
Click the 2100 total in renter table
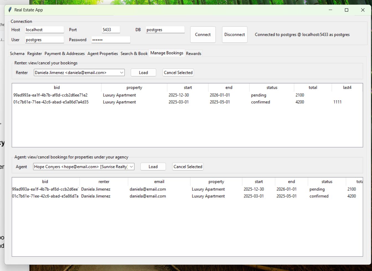[x=300, y=95]
